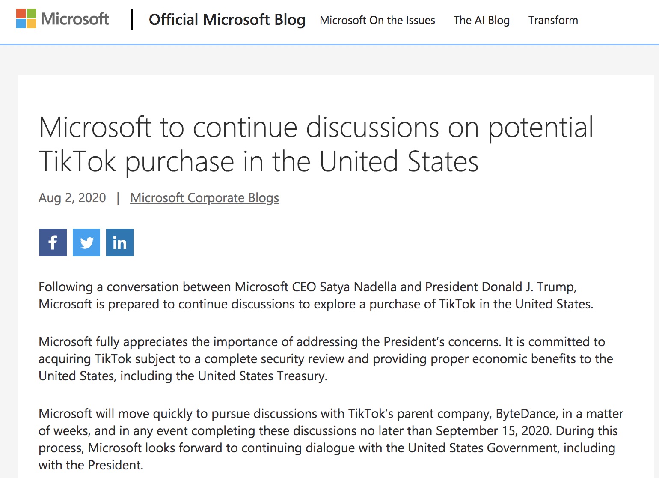Click the Microsoft four-square logo
Viewport: 659px width, 478px height.
click(x=26, y=18)
